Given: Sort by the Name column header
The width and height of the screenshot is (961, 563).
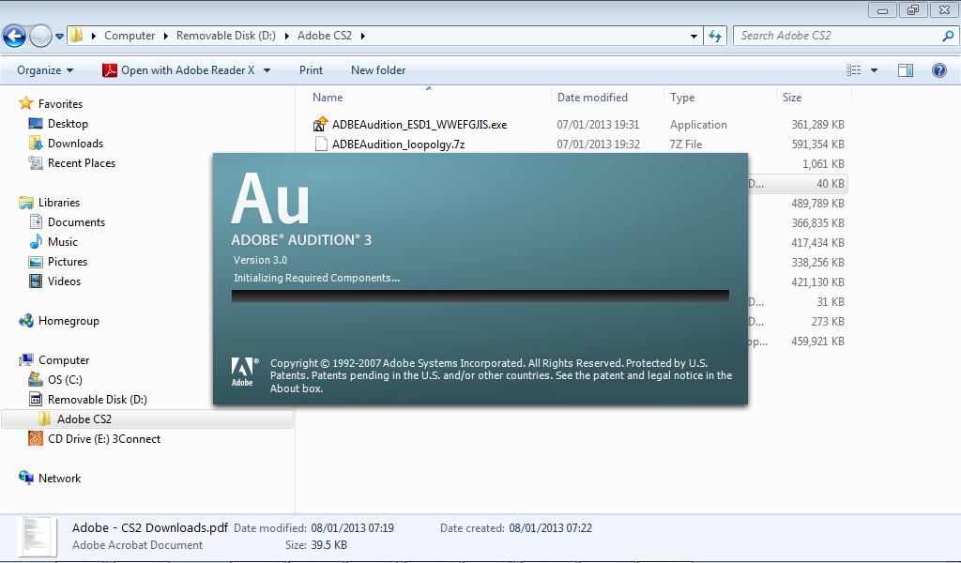Looking at the screenshot, I should tap(328, 98).
